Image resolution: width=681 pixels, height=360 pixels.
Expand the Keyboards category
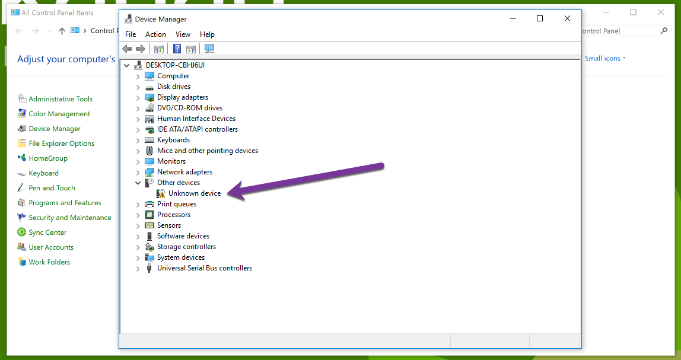point(138,141)
